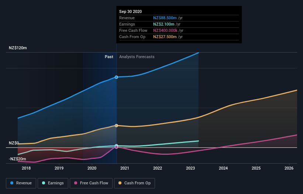Click the 'Free Cash Flow' row label in tooltip
303x194 pixels.
click(133, 30)
